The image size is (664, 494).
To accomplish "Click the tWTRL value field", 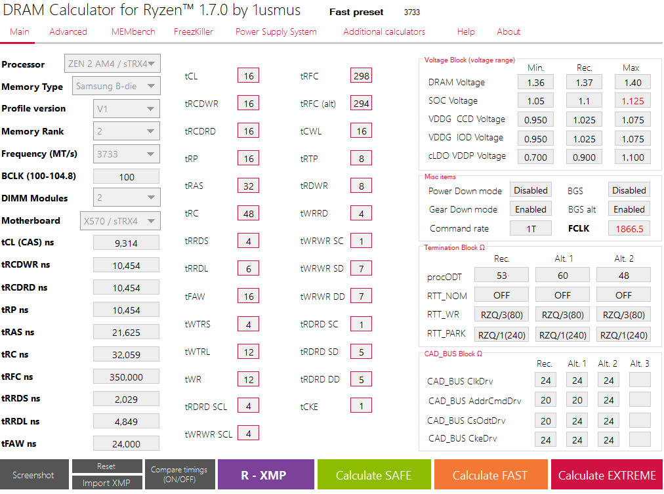I will (249, 352).
